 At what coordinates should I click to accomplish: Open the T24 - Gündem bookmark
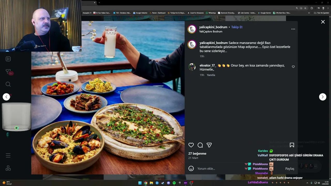(x=122, y=13)
